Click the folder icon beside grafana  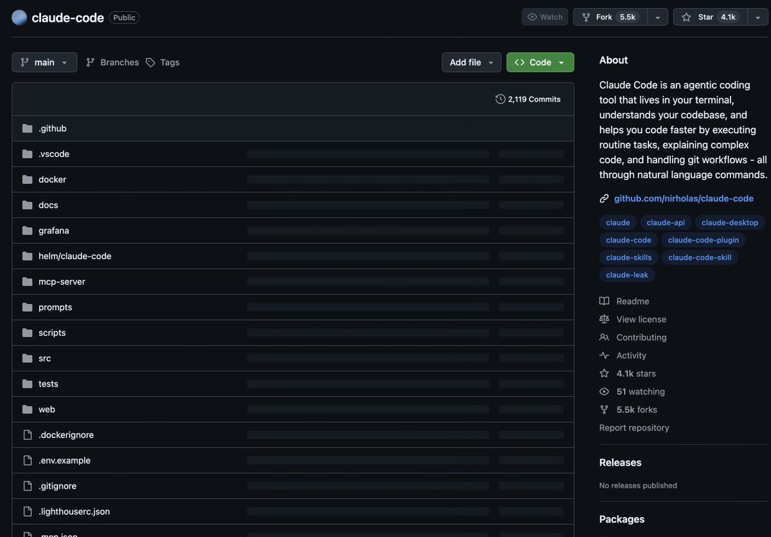27,230
